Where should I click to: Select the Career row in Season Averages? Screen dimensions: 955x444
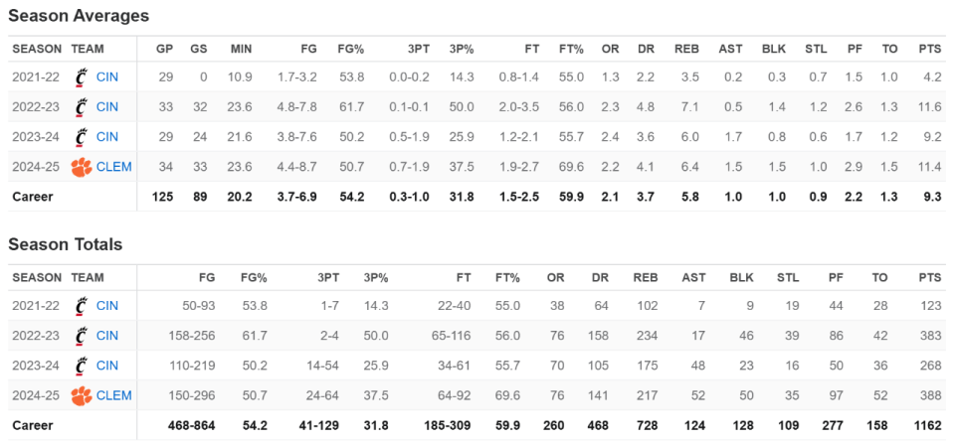pos(477,197)
